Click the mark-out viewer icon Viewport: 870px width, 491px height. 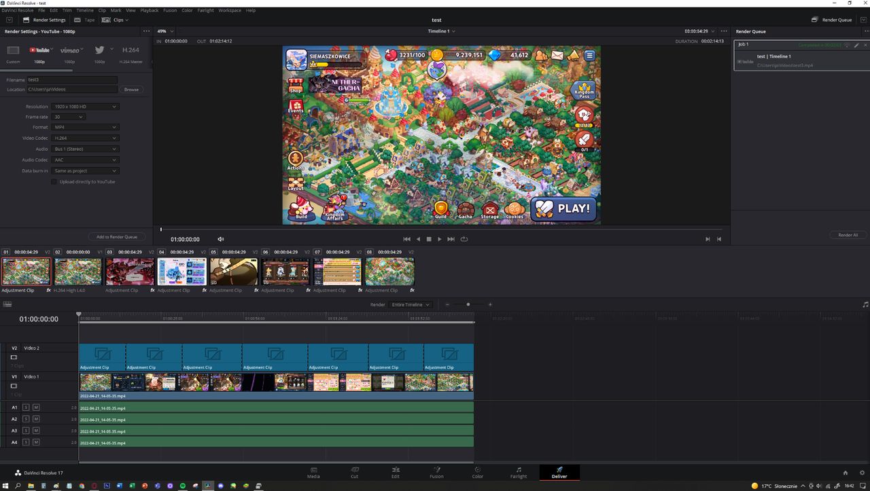pyautogui.click(x=719, y=239)
